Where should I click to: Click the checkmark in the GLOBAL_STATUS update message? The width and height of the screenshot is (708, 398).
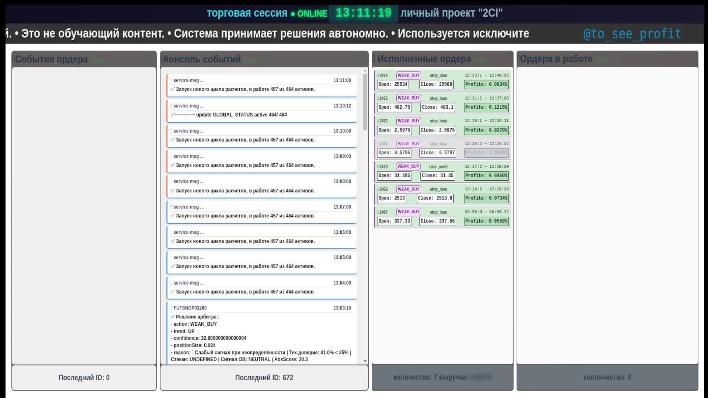click(173, 115)
